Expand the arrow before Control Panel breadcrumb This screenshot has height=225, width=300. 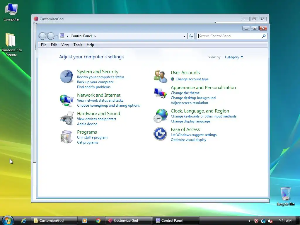tap(67, 36)
